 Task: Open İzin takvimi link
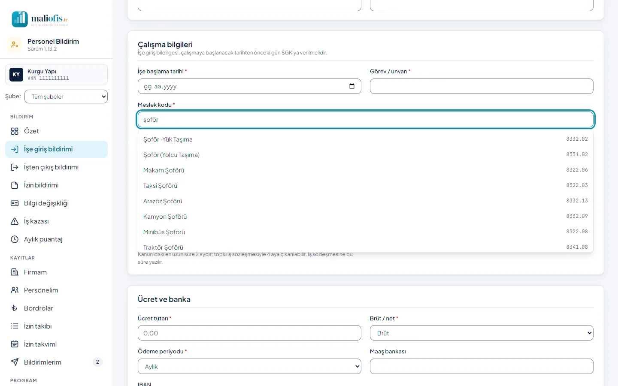click(56, 344)
